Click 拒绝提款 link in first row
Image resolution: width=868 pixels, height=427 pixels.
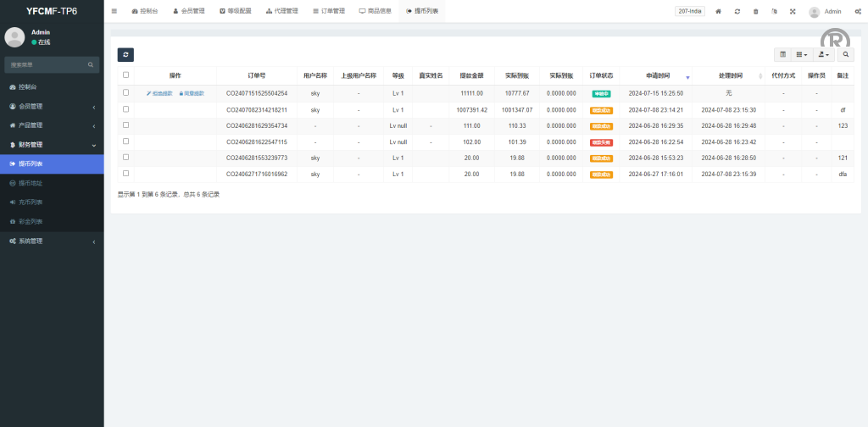pyautogui.click(x=159, y=93)
